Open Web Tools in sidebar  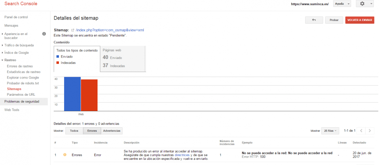[x=12, y=110]
